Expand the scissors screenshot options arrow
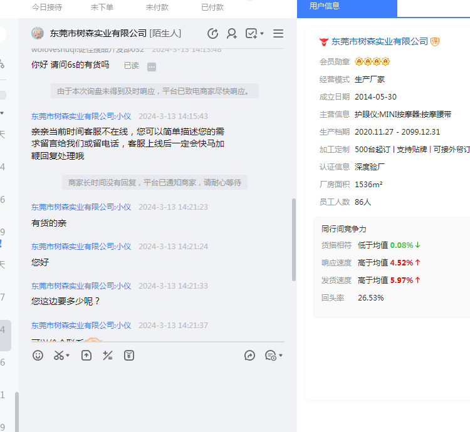This screenshot has width=470, height=432. 68,356
